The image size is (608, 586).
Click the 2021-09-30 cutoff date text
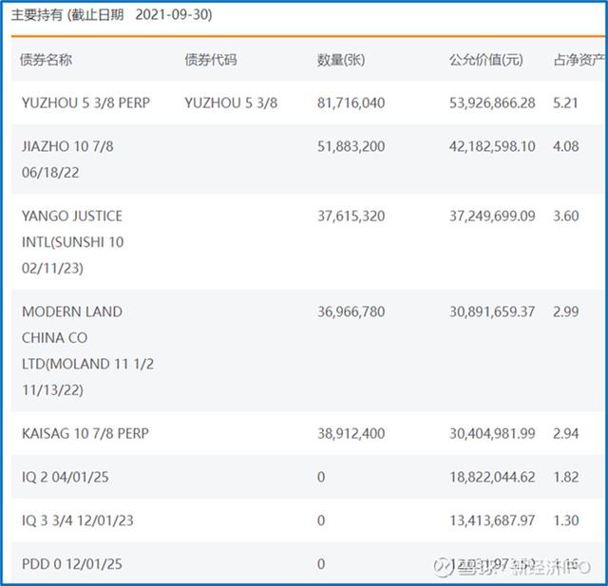(174, 16)
